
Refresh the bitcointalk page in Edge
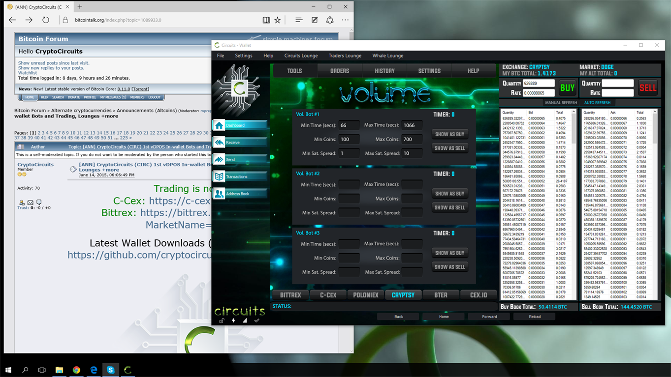(x=46, y=20)
